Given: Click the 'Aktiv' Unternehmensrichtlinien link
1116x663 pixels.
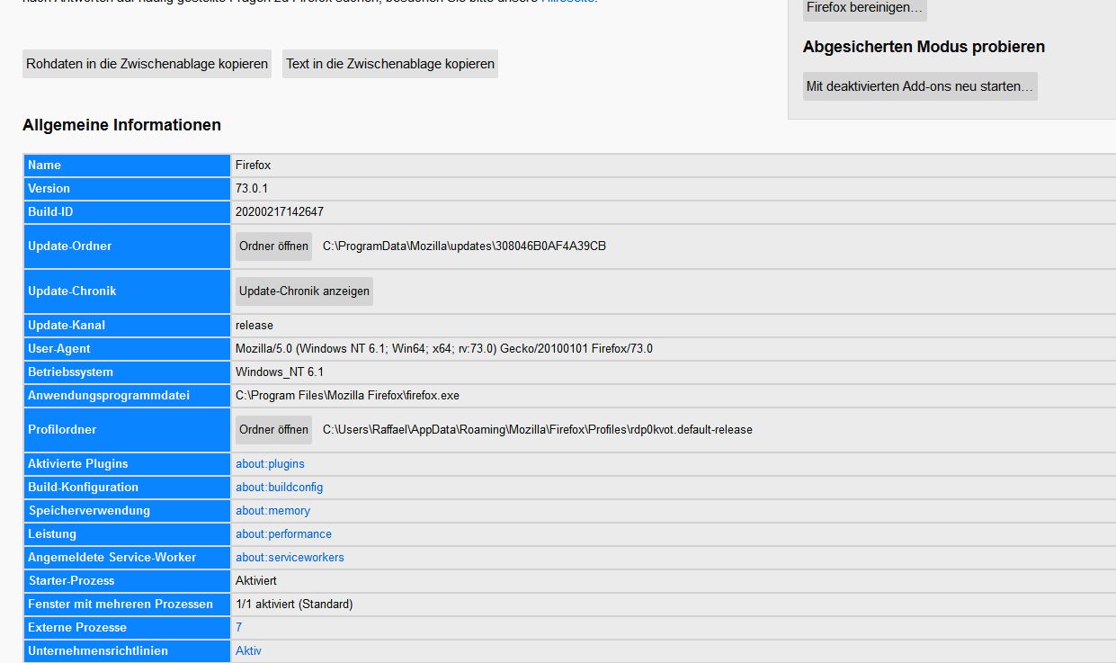Looking at the screenshot, I should [x=248, y=650].
